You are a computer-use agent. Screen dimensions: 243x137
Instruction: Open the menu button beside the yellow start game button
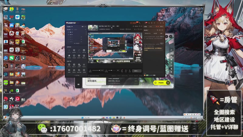coord(168,83)
